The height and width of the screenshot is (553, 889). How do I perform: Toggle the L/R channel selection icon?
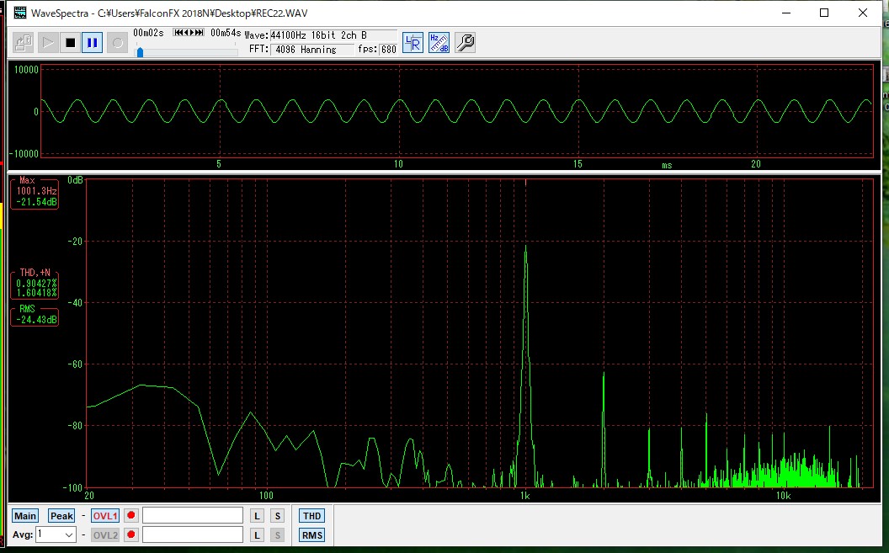(413, 43)
